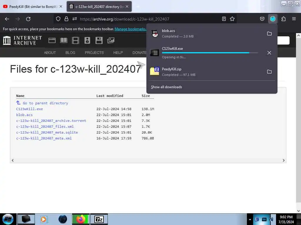Show hidden system tray icons arrow
The height and width of the screenshot is (225, 301).
pos(250,219)
